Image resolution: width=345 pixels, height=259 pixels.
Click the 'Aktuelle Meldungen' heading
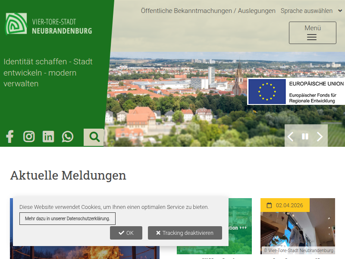68,175
